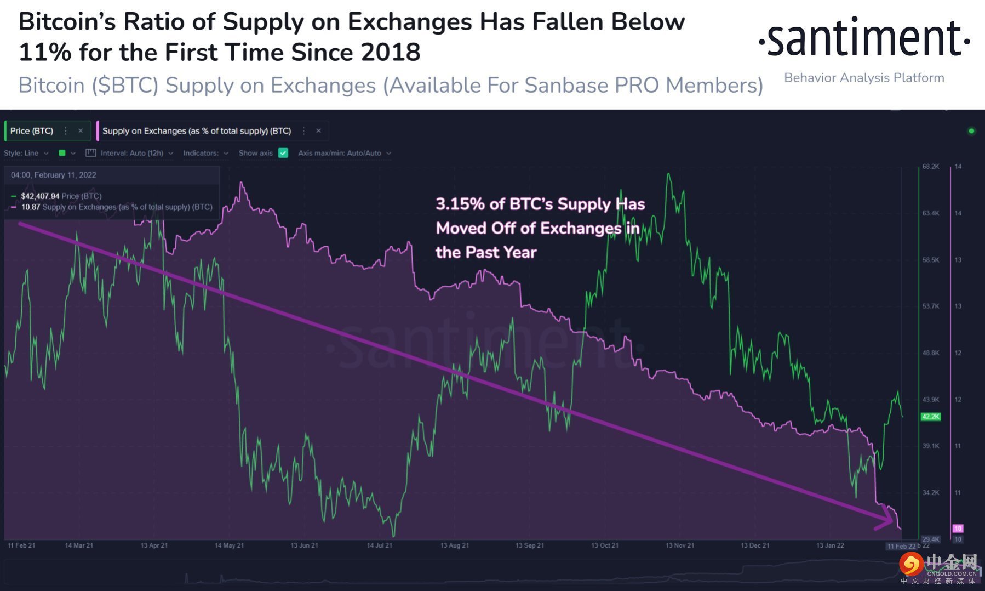Click the 42.2K current price label

coord(930,417)
